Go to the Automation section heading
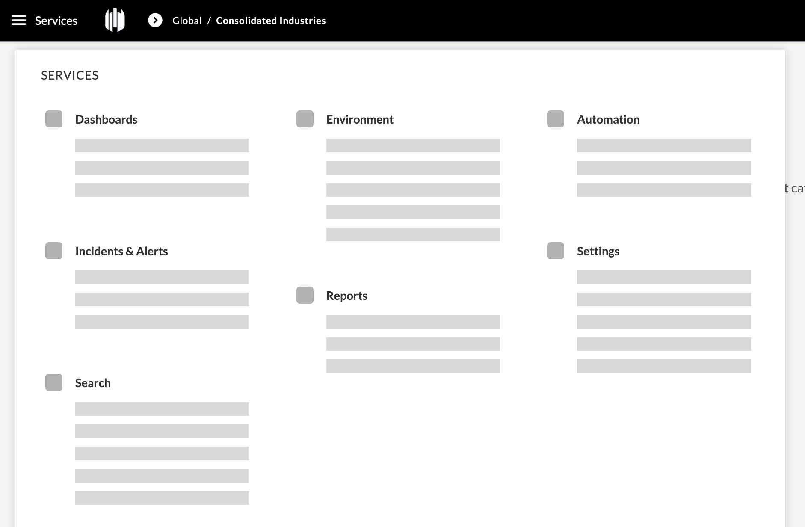Image resolution: width=805 pixels, height=527 pixels. pos(608,119)
